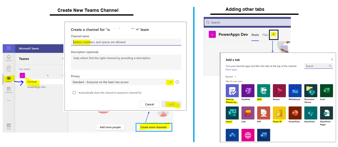The image size is (338, 147).
Task: Select the Apps icon at the sidebar bottom
Action: tap(9, 126)
